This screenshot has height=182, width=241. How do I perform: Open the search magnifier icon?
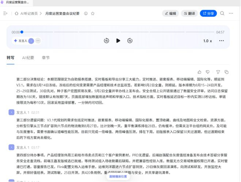[222, 13]
